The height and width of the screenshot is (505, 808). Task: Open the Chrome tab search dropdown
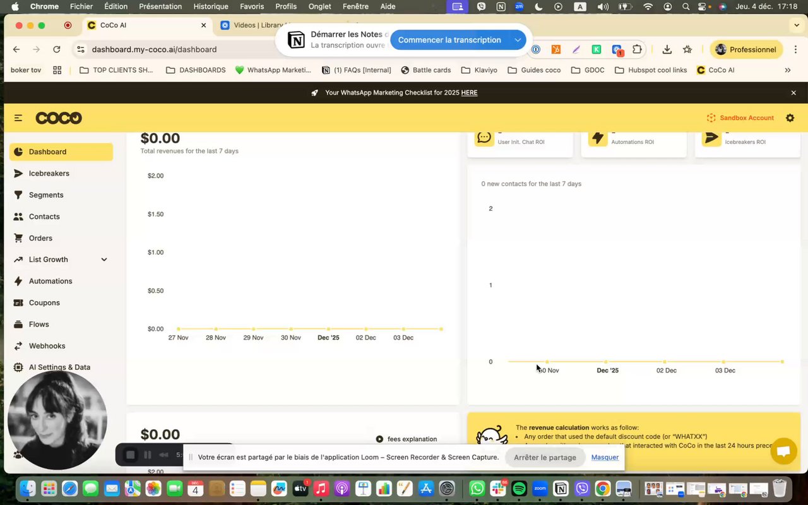click(x=797, y=25)
